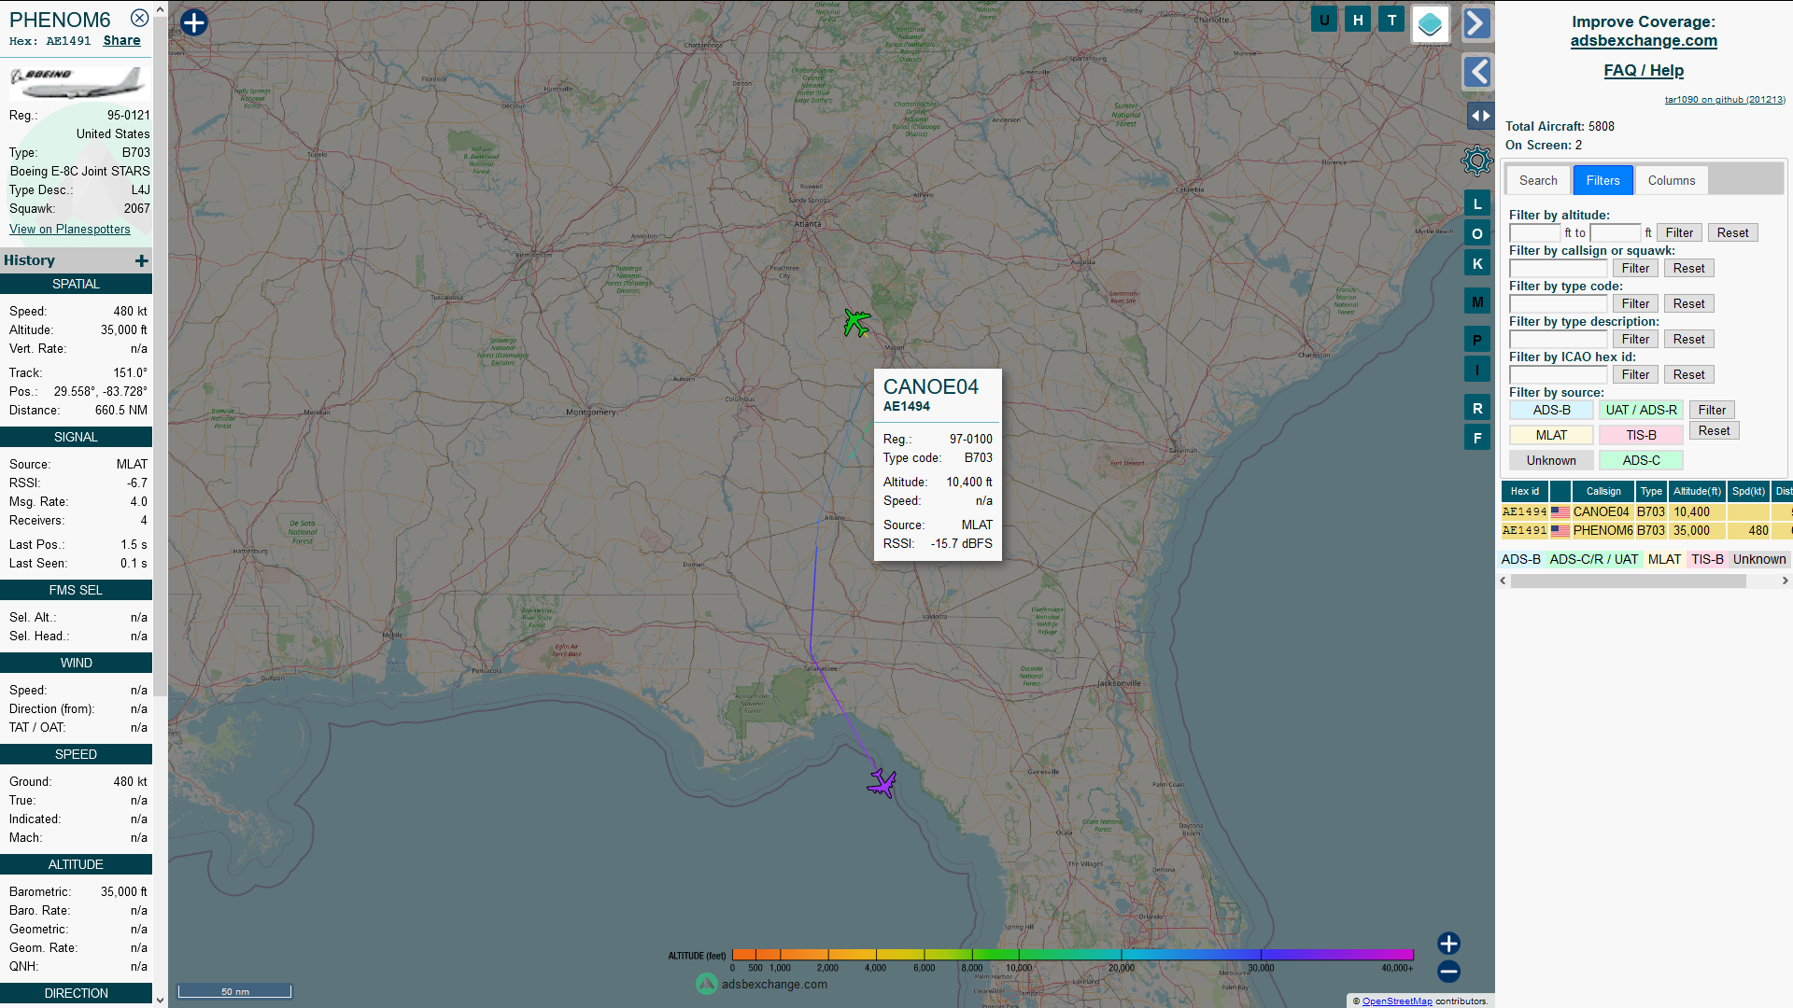Click the F map option button

pos(1477,438)
